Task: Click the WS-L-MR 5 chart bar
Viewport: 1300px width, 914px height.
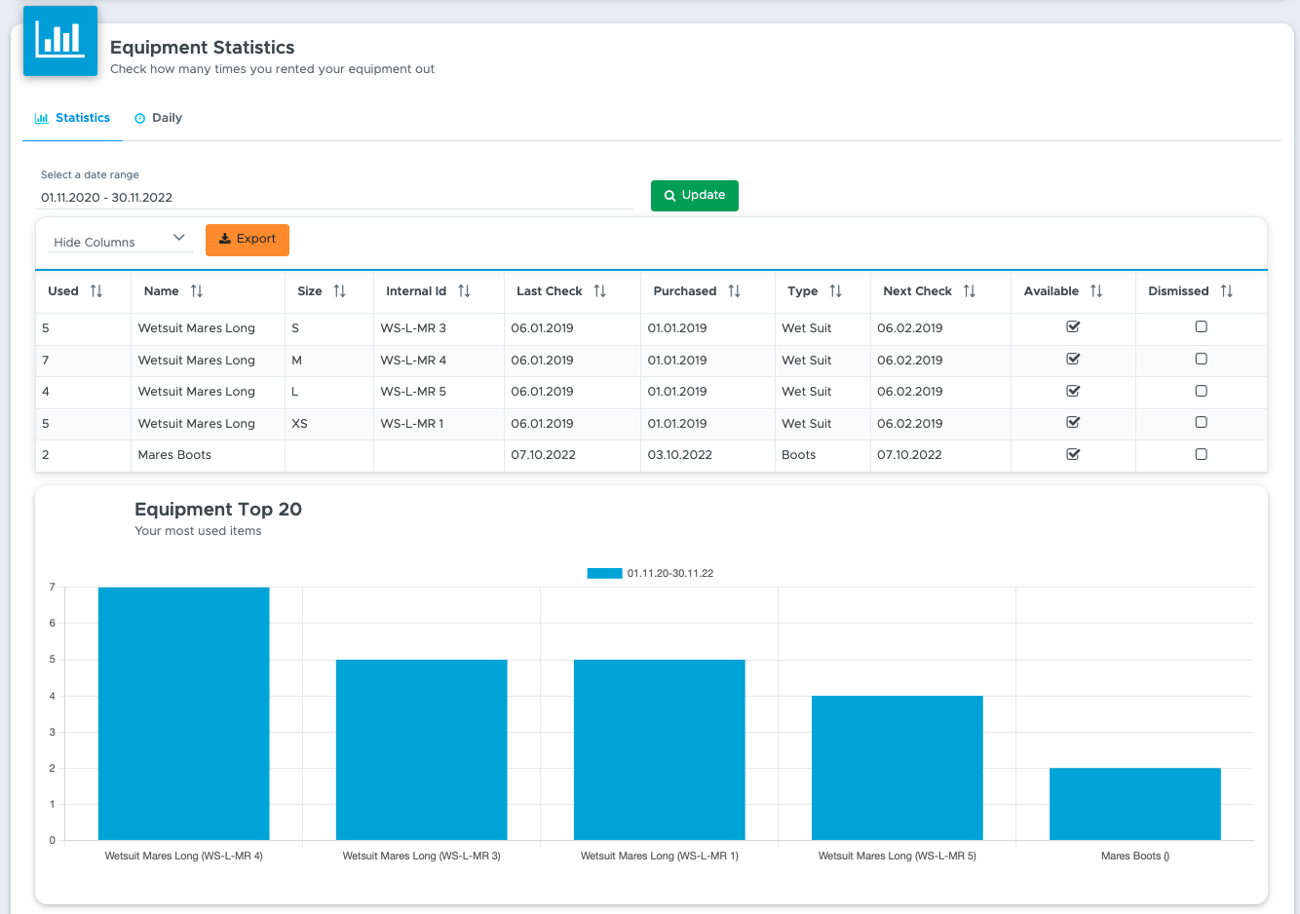Action: point(898,768)
